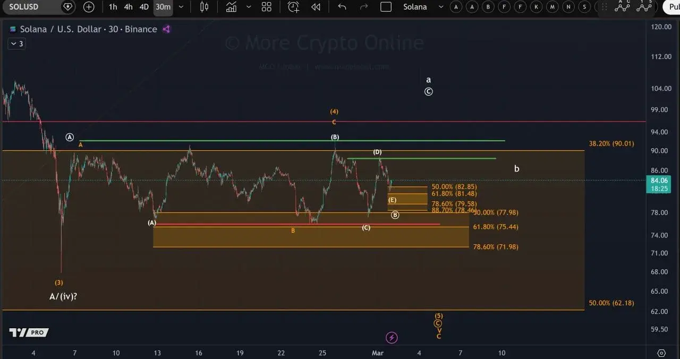Image resolution: width=680 pixels, height=359 pixels.
Task: Open the share icon beside Binance title
Action: click(166, 29)
